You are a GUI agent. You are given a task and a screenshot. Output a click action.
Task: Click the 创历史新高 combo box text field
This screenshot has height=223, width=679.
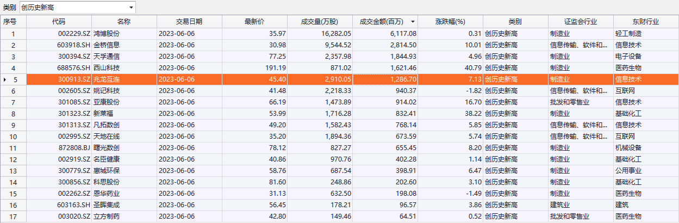(71, 8)
